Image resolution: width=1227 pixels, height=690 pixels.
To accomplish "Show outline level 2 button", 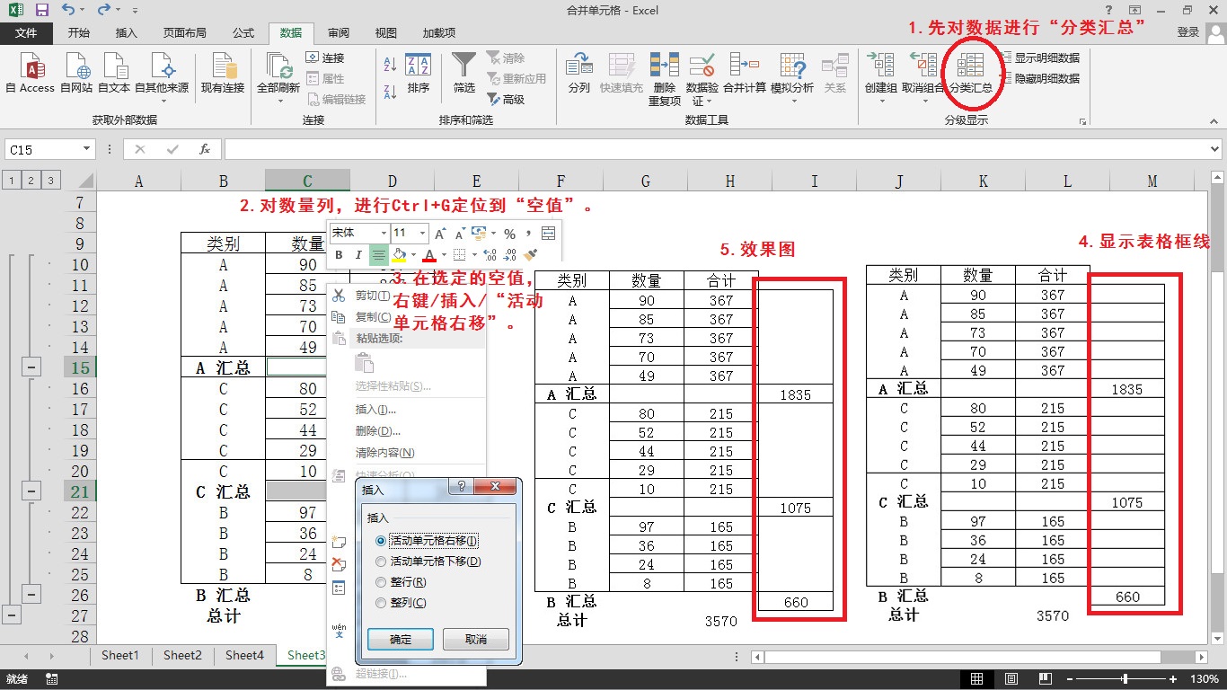I will [x=31, y=181].
